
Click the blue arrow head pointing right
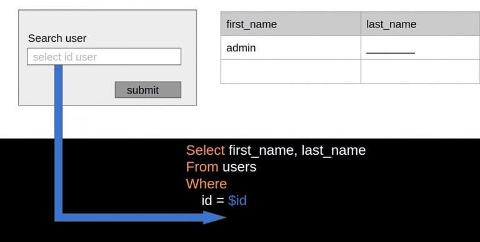point(214,217)
